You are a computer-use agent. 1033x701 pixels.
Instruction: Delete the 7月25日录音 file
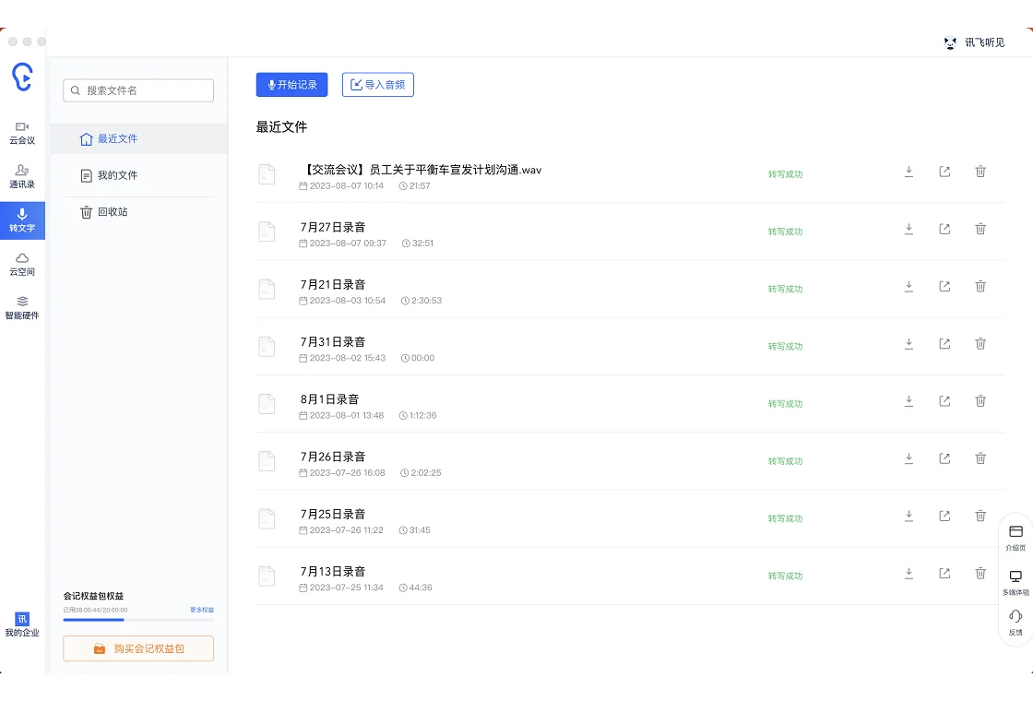point(980,516)
